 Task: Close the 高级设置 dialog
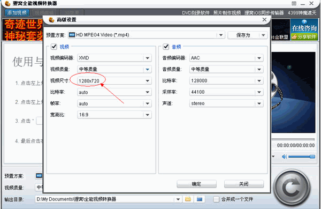(264, 20)
